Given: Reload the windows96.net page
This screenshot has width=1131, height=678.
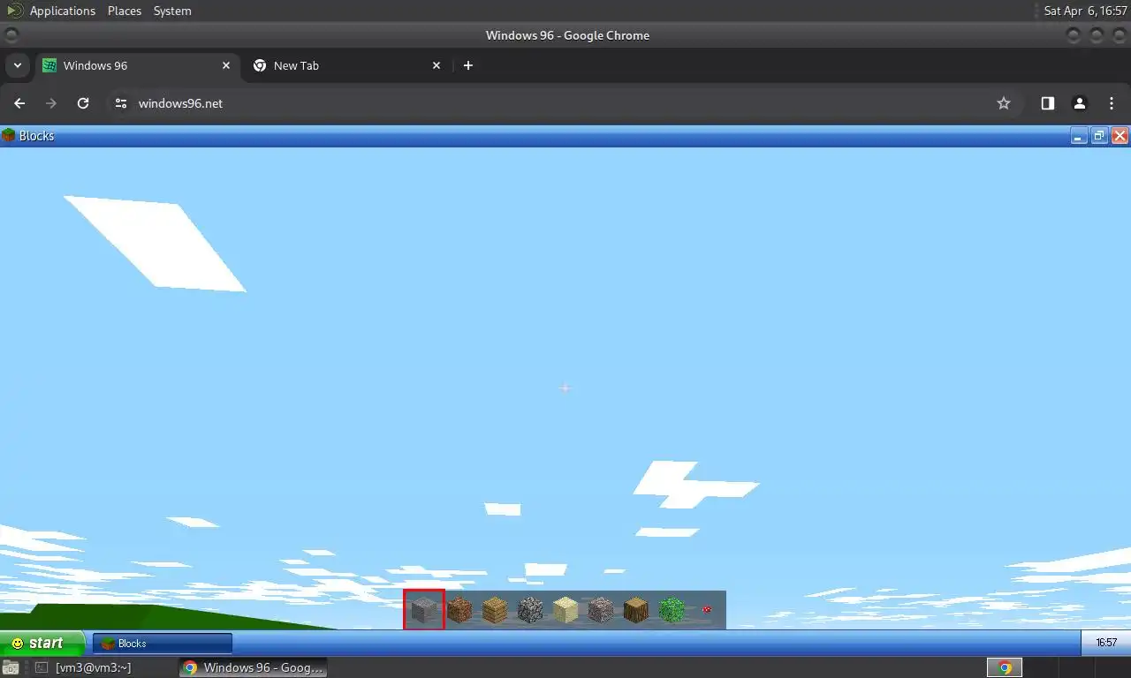Looking at the screenshot, I should [x=83, y=103].
